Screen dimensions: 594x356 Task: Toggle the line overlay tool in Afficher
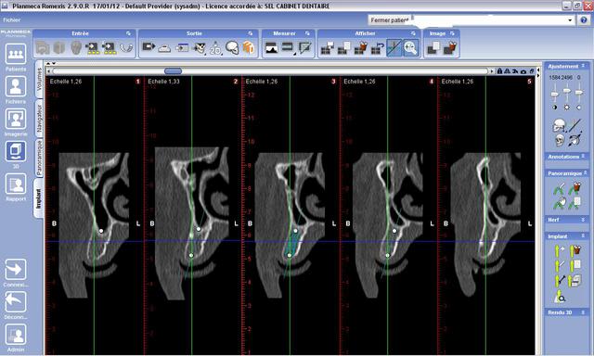tap(394, 48)
